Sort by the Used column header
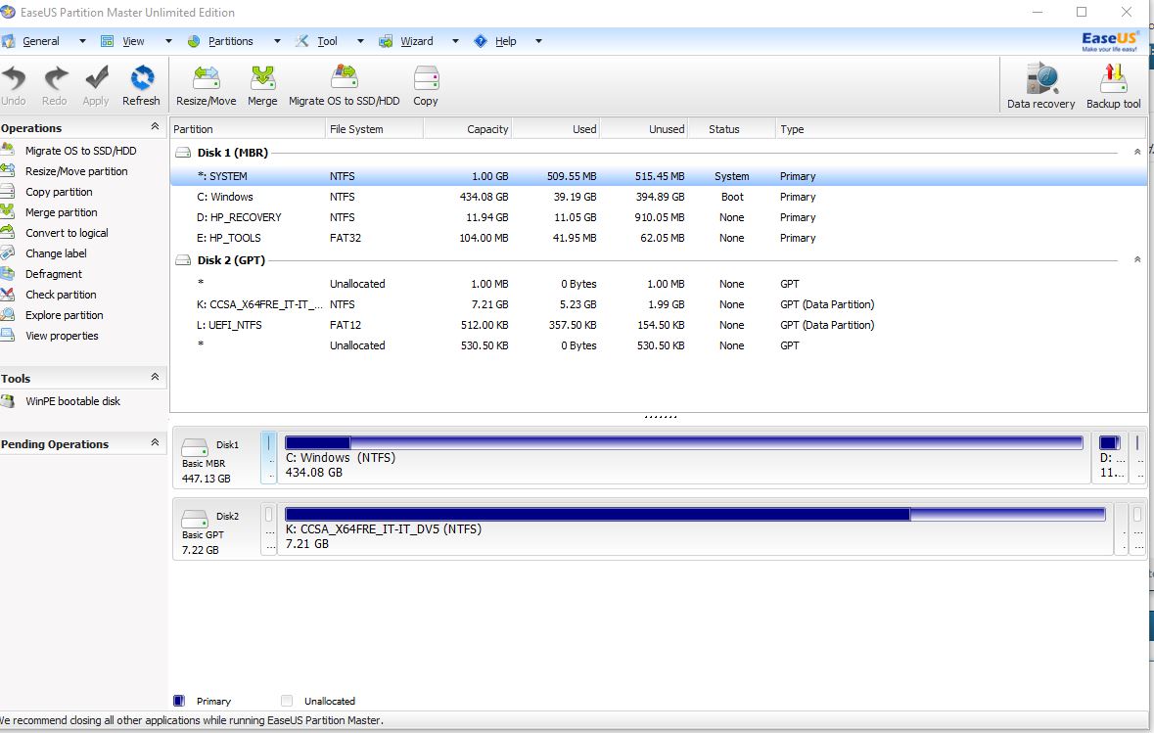 [x=556, y=129]
